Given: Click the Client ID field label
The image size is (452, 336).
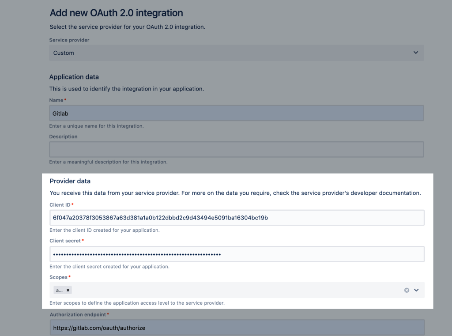Looking at the screenshot, I should point(60,205).
